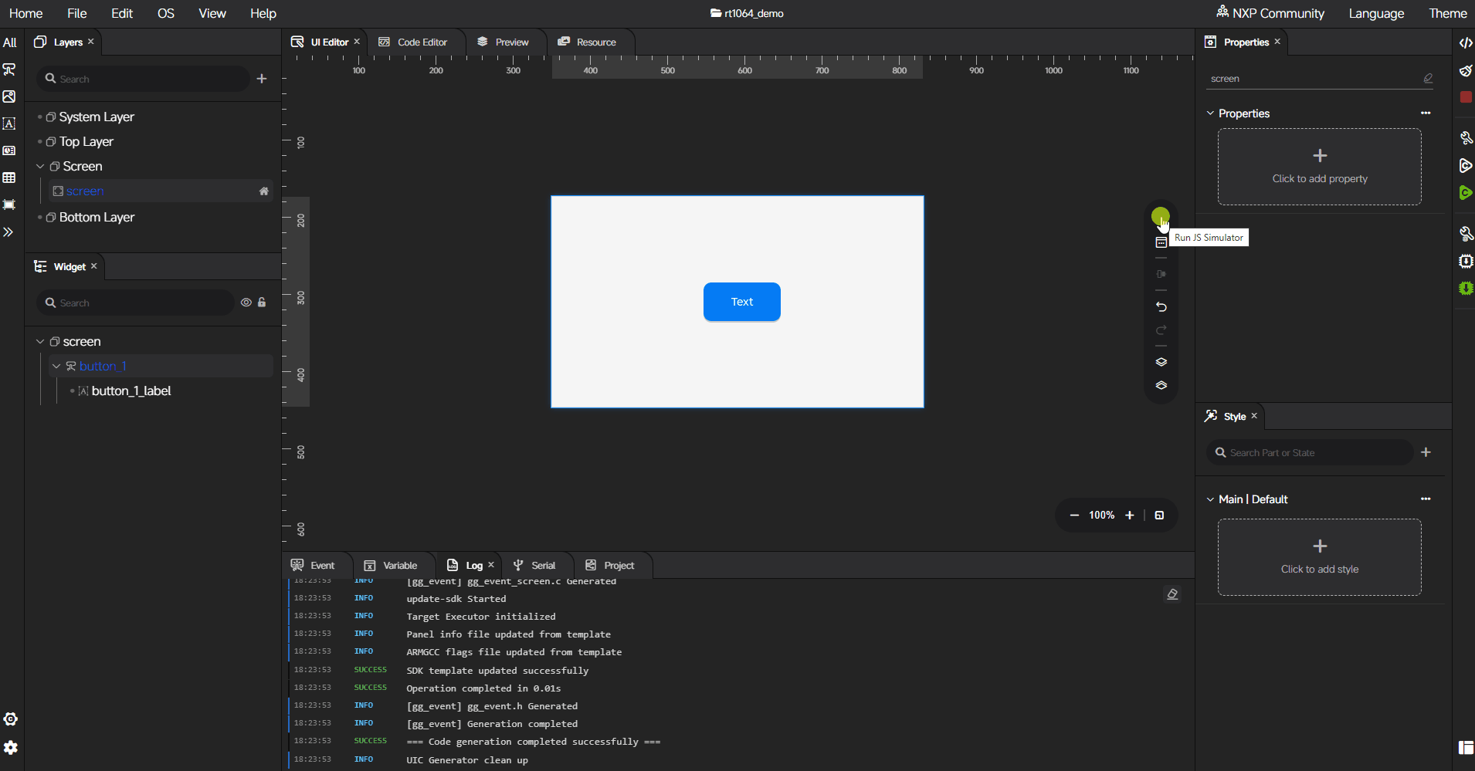Add a new layer with the plus button

click(x=262, y=79)
